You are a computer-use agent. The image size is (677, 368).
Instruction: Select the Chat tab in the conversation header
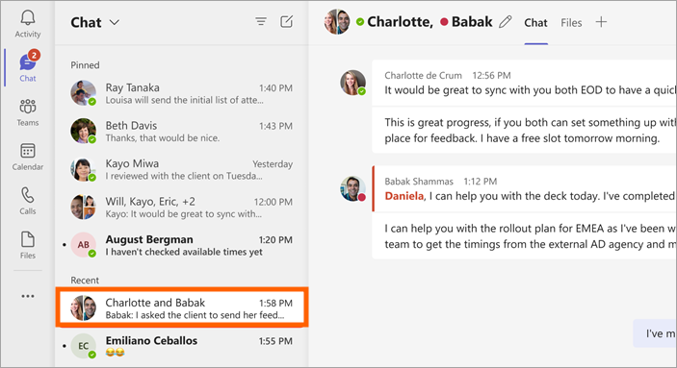[535, 22]
